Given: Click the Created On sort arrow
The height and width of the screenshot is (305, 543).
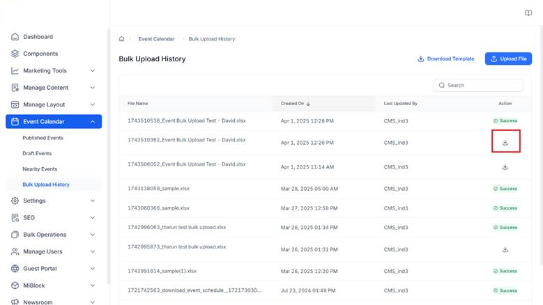Looking at the screenshot, I should 308,104.
